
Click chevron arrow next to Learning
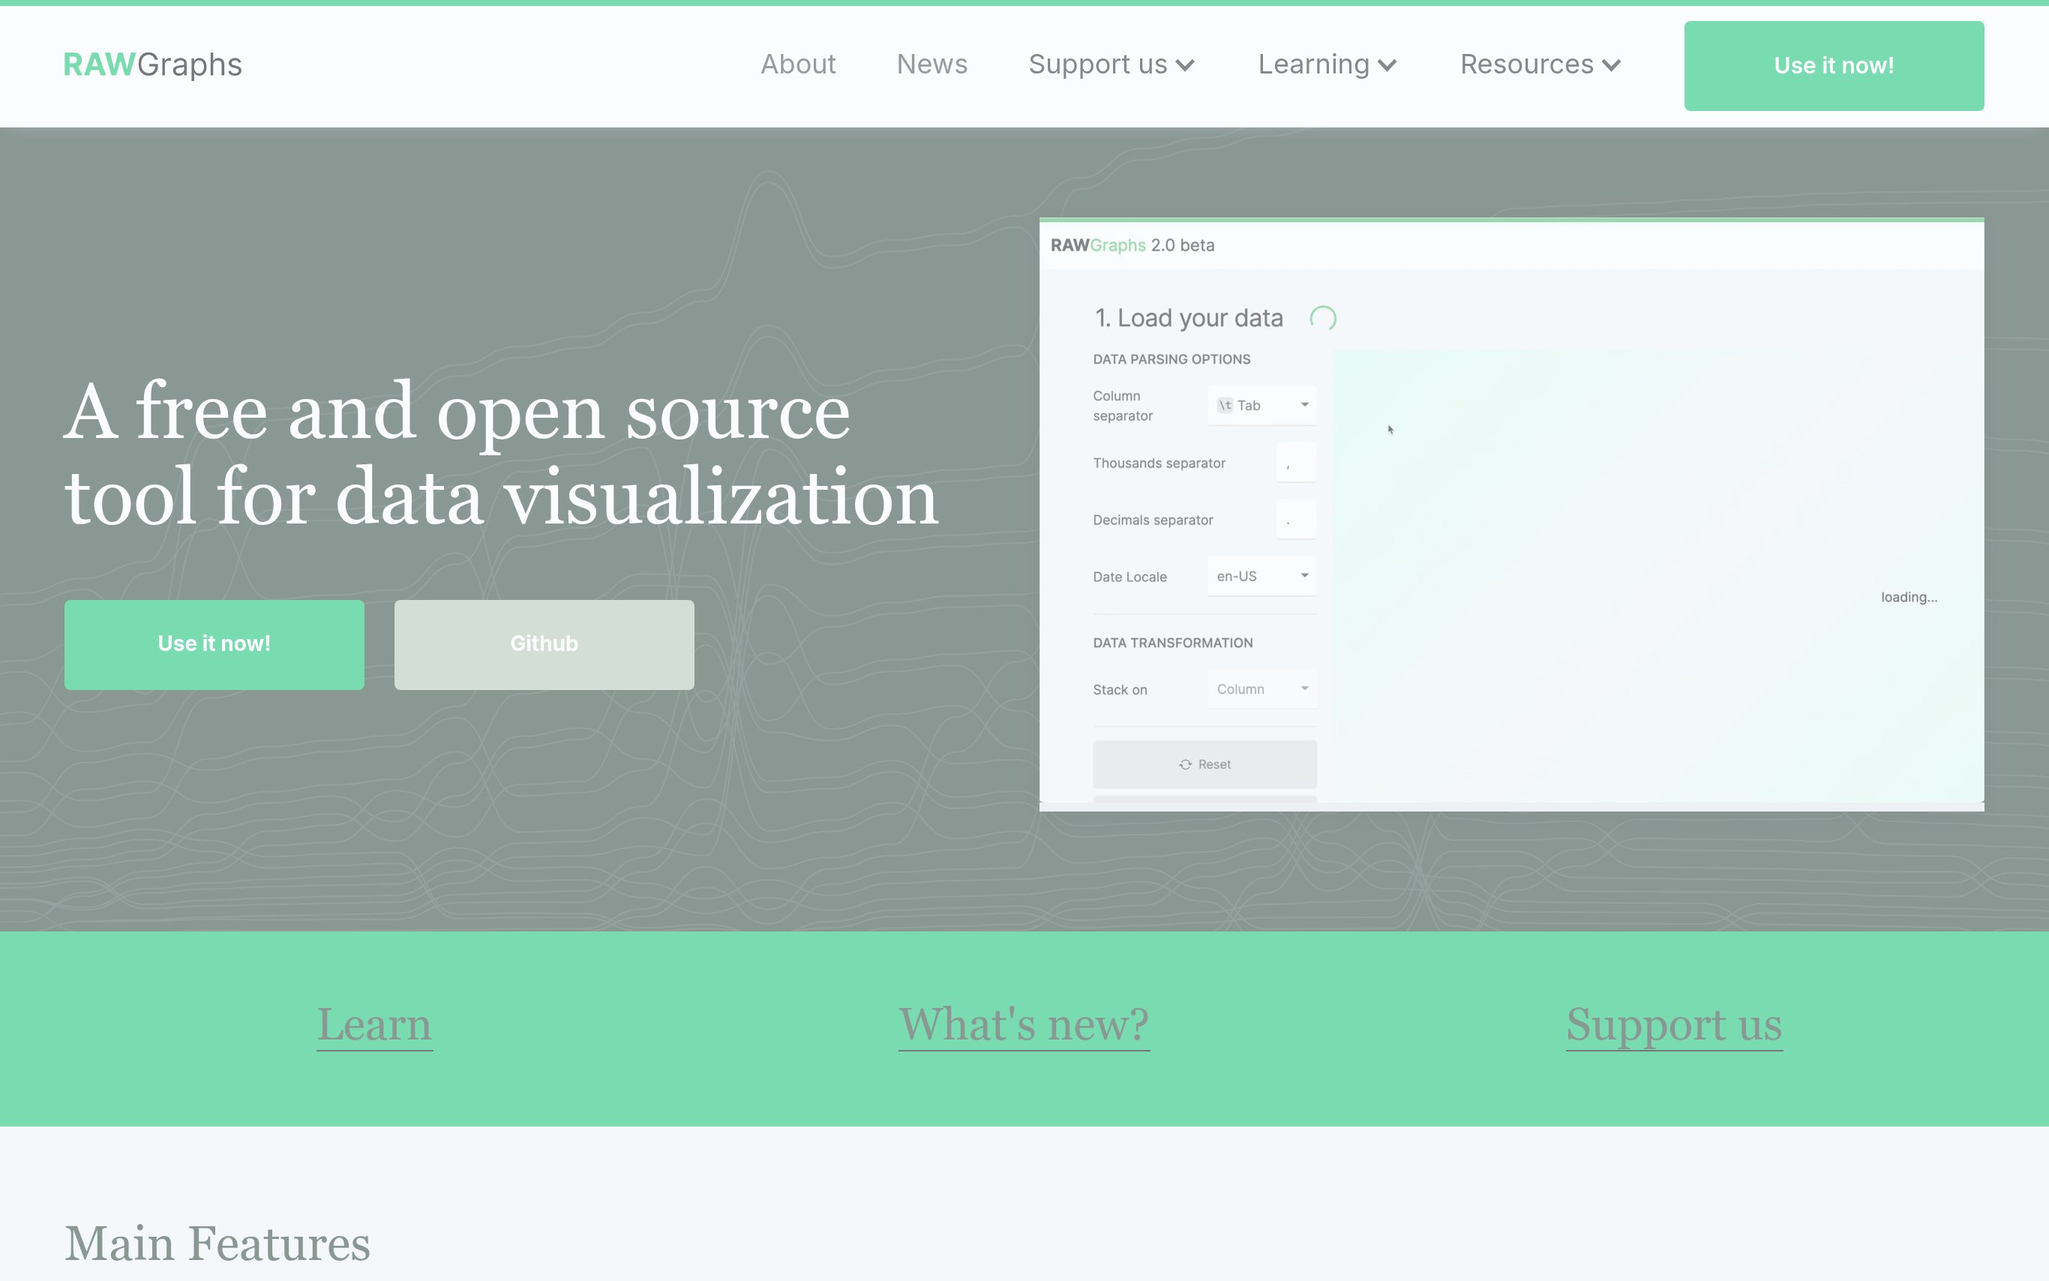(1387, 65)
